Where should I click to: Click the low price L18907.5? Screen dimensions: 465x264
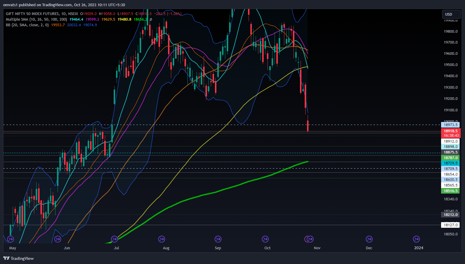coord(125,14)
